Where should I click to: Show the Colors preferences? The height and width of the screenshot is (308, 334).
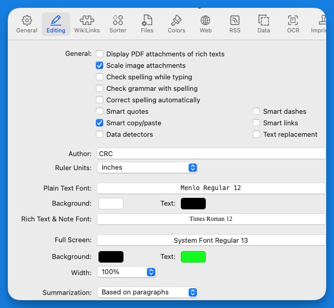click(176, 24)
